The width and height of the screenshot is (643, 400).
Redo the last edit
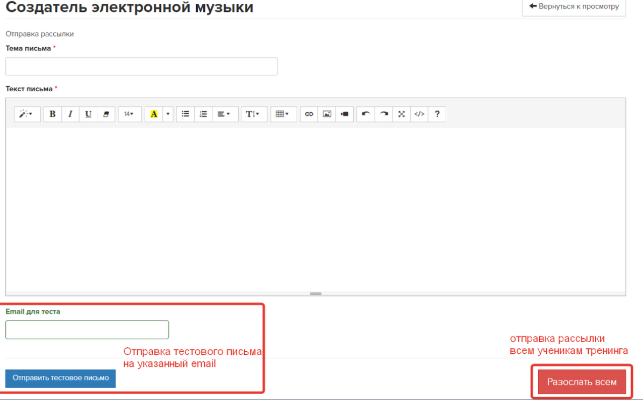click(x=383, y=114)
